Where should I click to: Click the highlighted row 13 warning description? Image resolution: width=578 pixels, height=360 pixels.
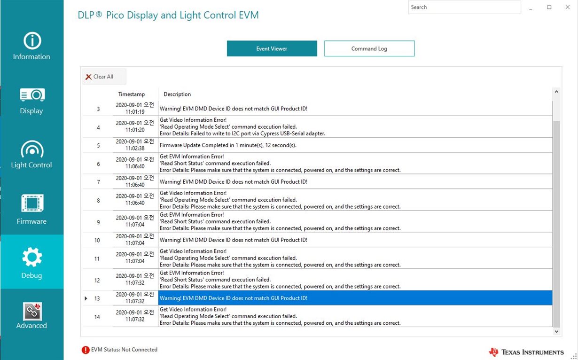[355, 298]
